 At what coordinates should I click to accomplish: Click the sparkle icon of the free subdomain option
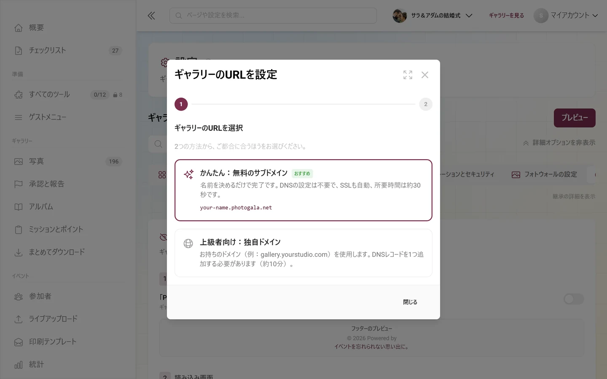coord(188,174)
